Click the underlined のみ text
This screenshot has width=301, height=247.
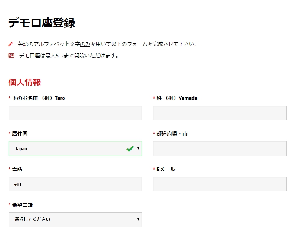[x=85, y=44]
